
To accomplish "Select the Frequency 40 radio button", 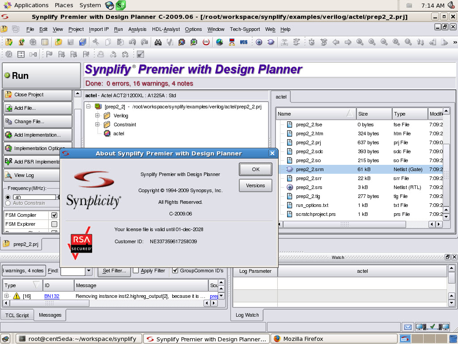I will [x=8, y=197].
